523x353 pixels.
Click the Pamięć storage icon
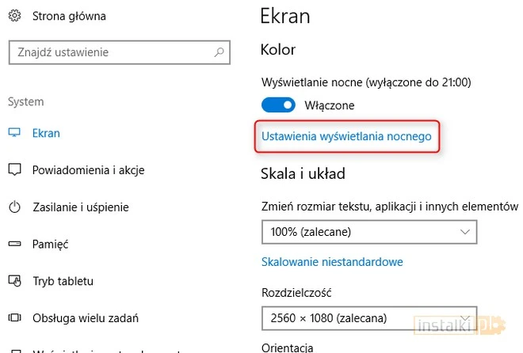[14, 245]
